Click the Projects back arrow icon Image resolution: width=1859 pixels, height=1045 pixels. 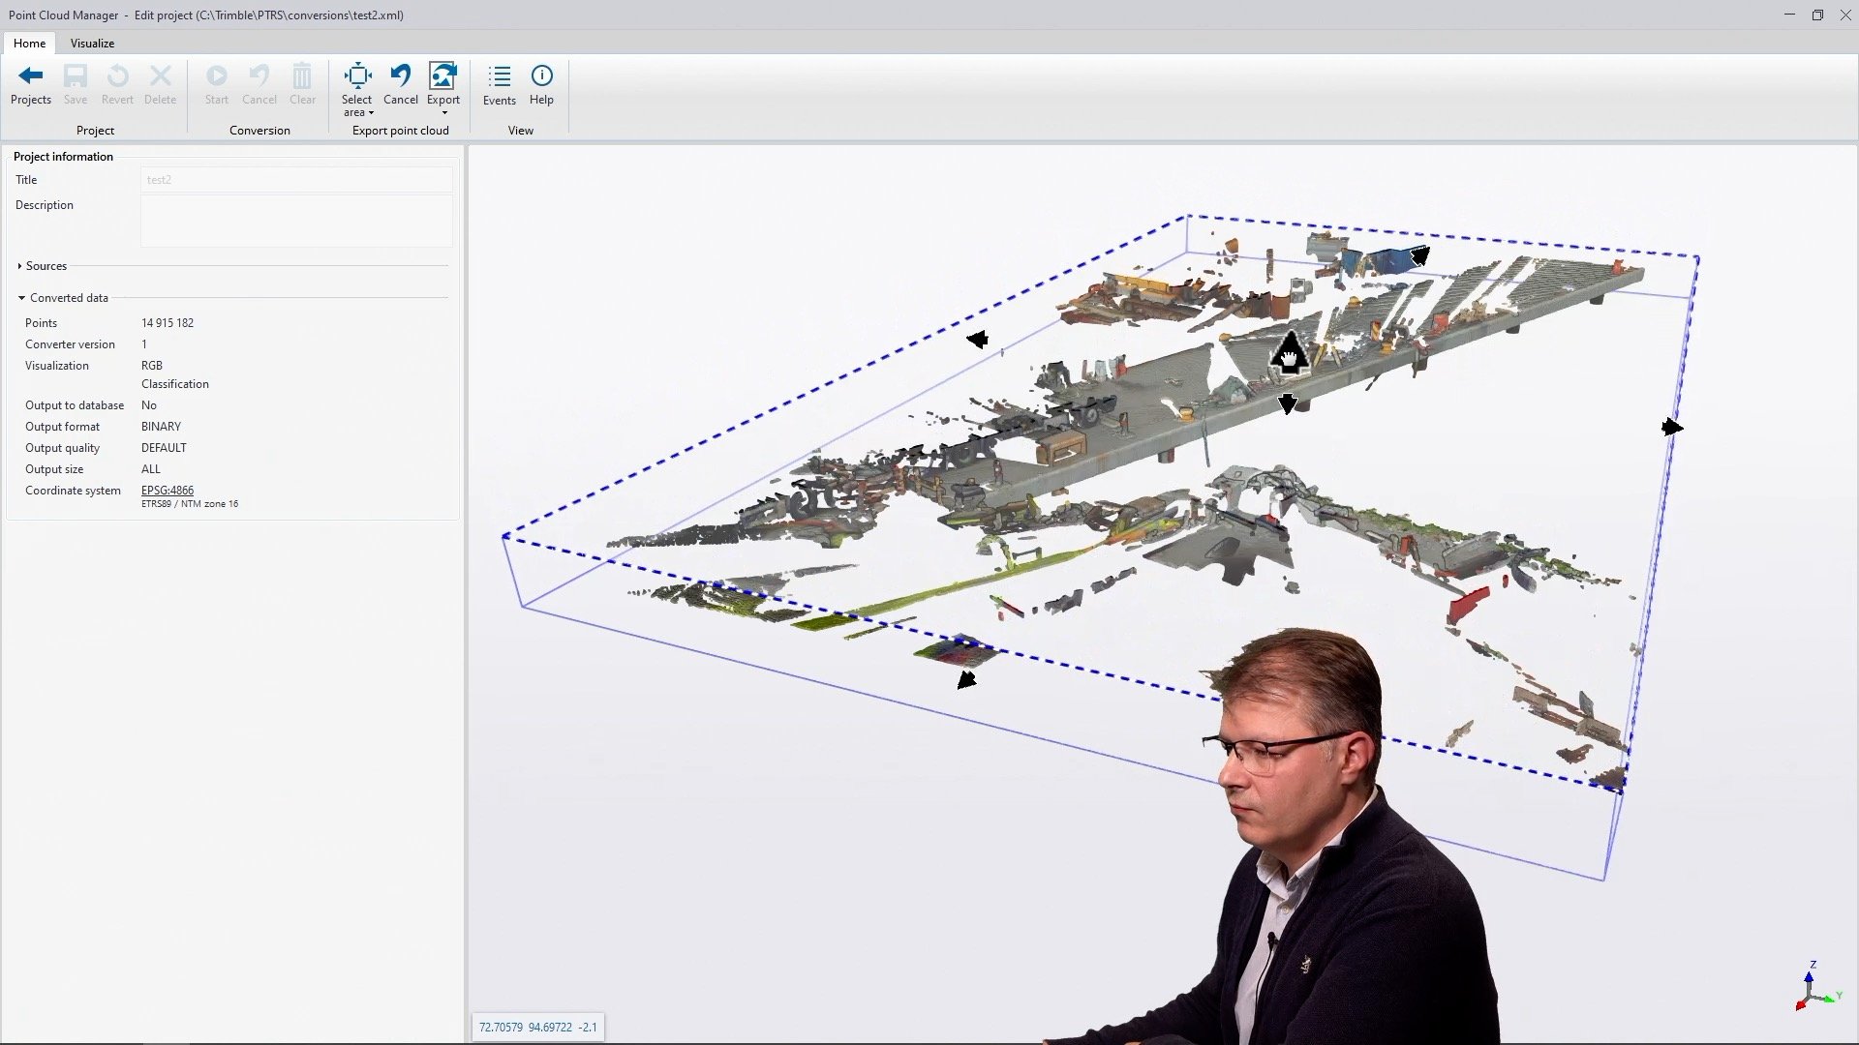click(x=31, y=75)
